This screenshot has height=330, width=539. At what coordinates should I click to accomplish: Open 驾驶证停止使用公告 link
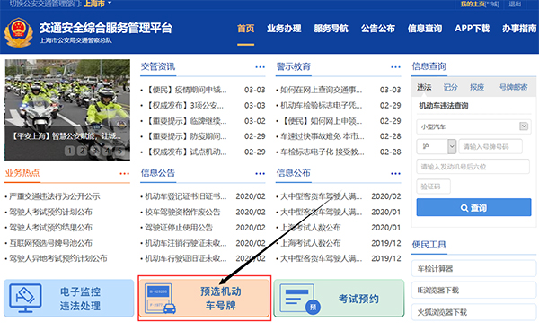point(179,228)
